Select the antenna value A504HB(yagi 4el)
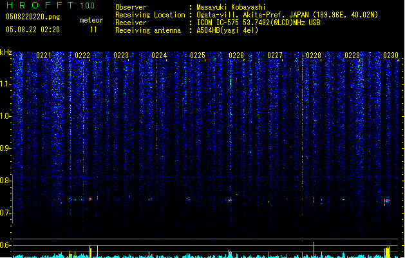This screenshot has height=258, width=405. (227, 30)
